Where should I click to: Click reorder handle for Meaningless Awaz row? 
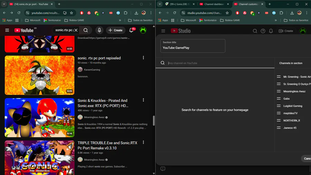coord(279,91)
